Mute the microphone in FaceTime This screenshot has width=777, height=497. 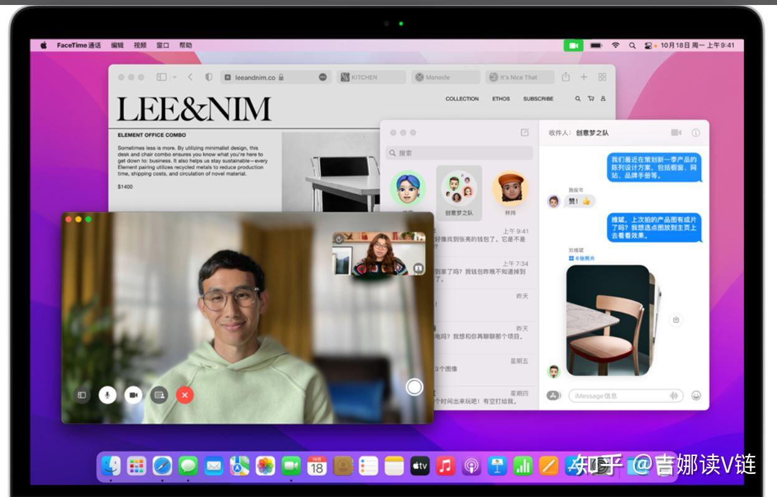coord(108,395)
